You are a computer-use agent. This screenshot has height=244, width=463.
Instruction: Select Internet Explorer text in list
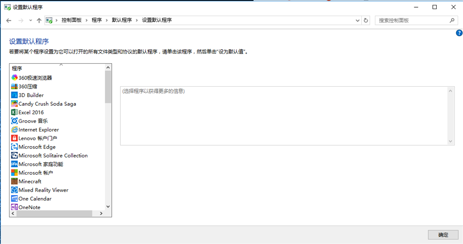pos(39,130)
